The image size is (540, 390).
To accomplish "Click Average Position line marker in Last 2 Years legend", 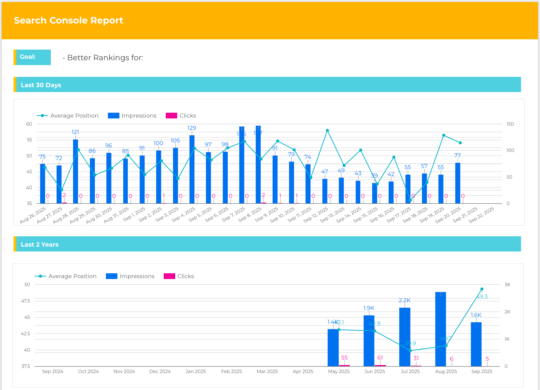I will pos(41,276).
